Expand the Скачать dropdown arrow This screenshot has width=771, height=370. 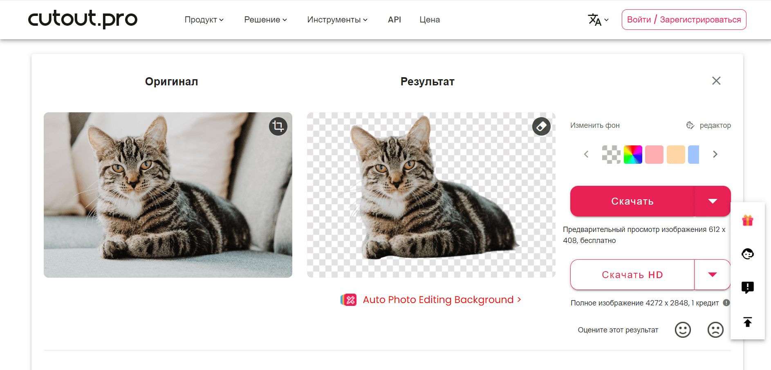pyautogui.click(x=713, y=201)
